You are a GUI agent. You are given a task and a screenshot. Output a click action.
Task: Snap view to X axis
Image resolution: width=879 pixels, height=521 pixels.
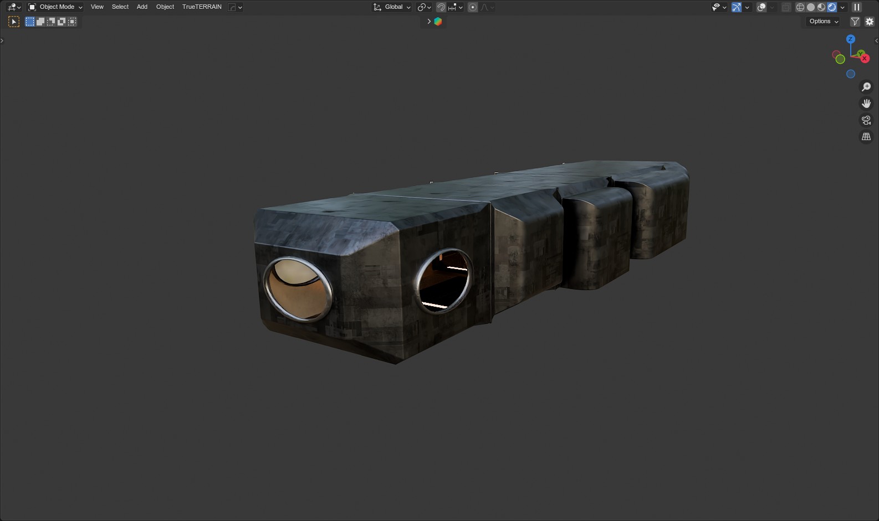tap(865, 59)
